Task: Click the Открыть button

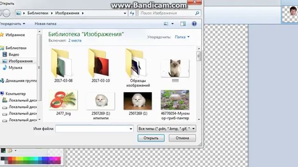Action: [x=151, y=138]
